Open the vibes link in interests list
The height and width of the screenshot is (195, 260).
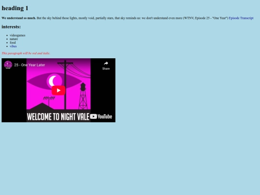pos(13,46)
